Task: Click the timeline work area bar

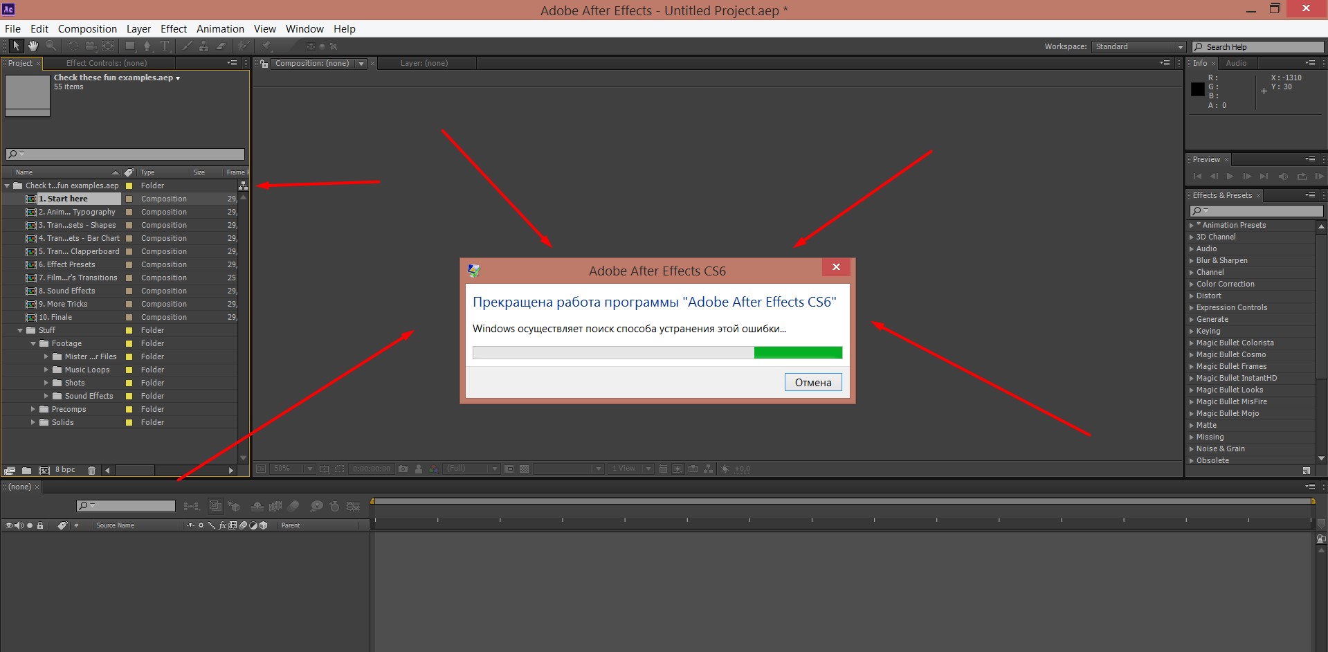Action: pos(842,501)
